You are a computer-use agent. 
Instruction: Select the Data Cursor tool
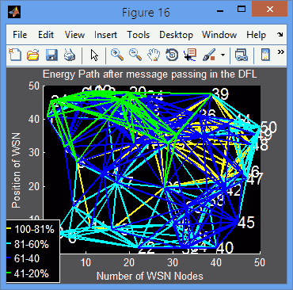pyautogui.click(x=190, y=55)
